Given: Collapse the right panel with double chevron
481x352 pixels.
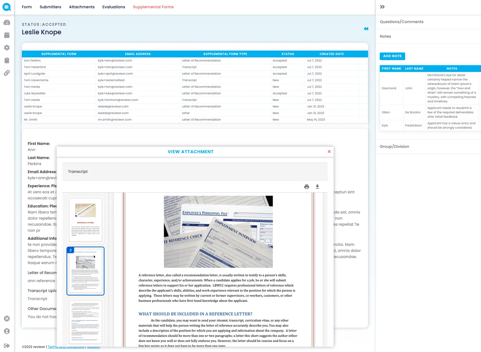Looking at the screenshot, I should [382, 7].
